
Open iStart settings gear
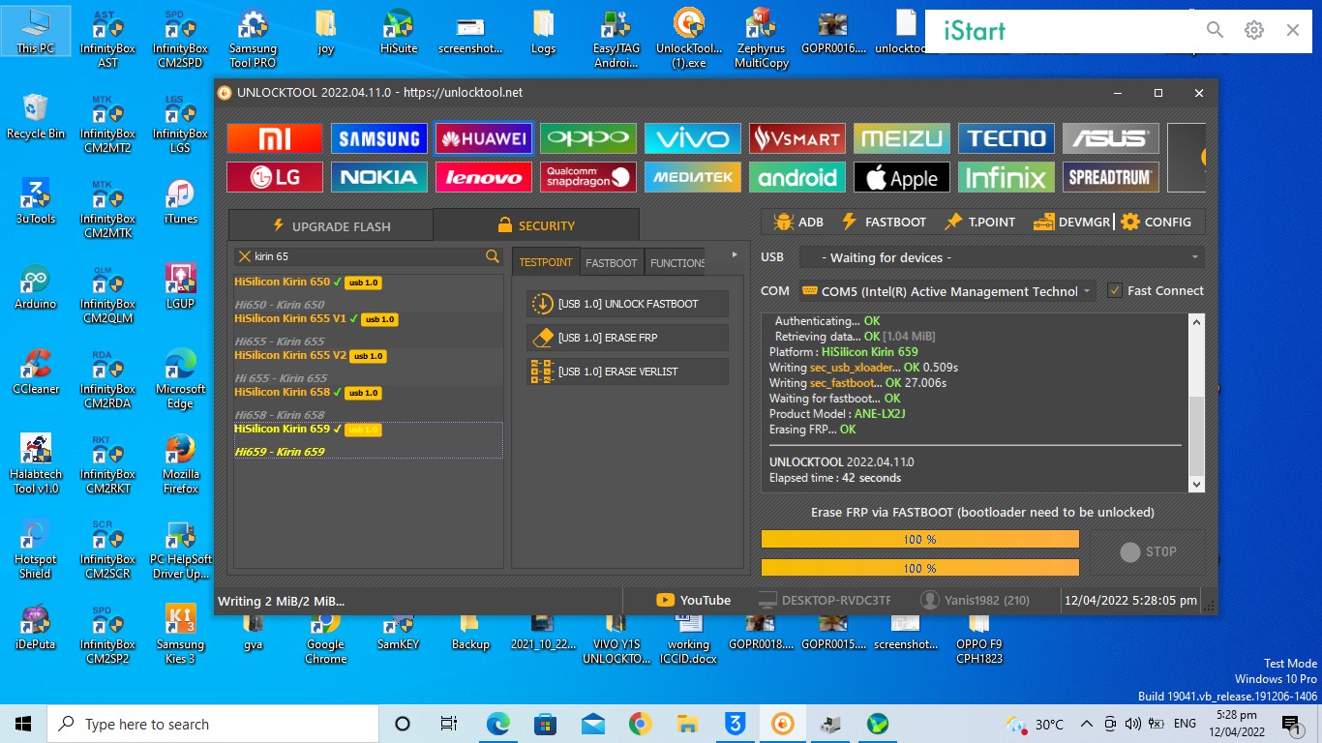click(1254, 30)
